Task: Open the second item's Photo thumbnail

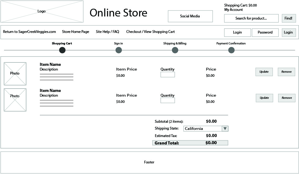Action: [x=15, y=100]
